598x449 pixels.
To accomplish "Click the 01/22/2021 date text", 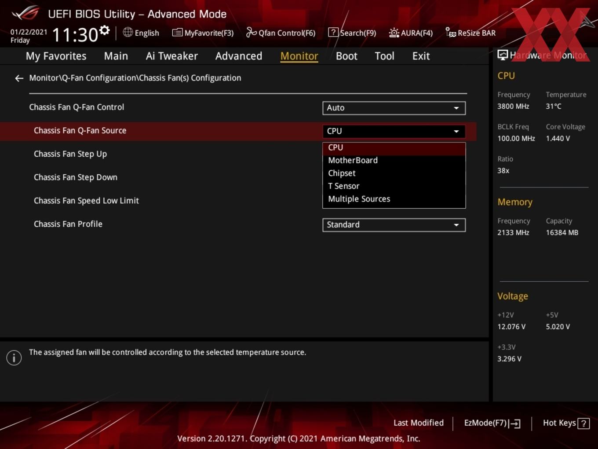I will pos(29,32).
